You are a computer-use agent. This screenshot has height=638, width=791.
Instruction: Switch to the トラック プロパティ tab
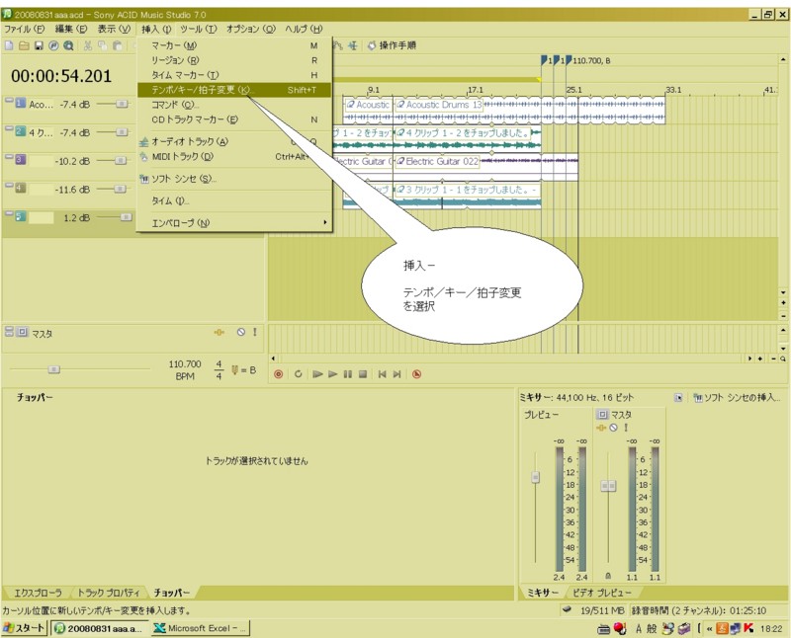[x=108, y=593]
